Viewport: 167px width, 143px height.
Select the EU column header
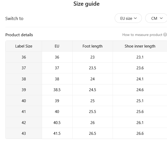[57, 46]
